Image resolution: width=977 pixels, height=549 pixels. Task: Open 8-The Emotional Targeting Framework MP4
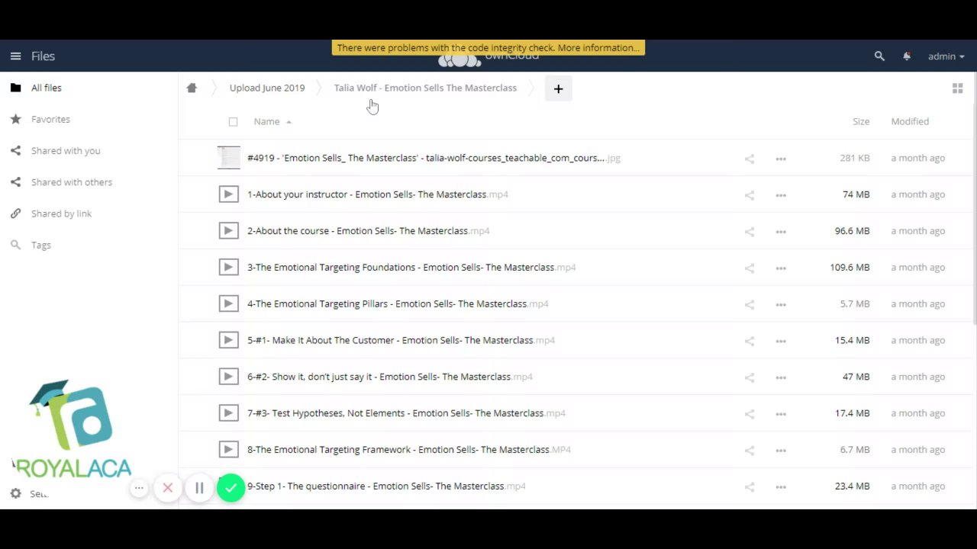[409, 450]
